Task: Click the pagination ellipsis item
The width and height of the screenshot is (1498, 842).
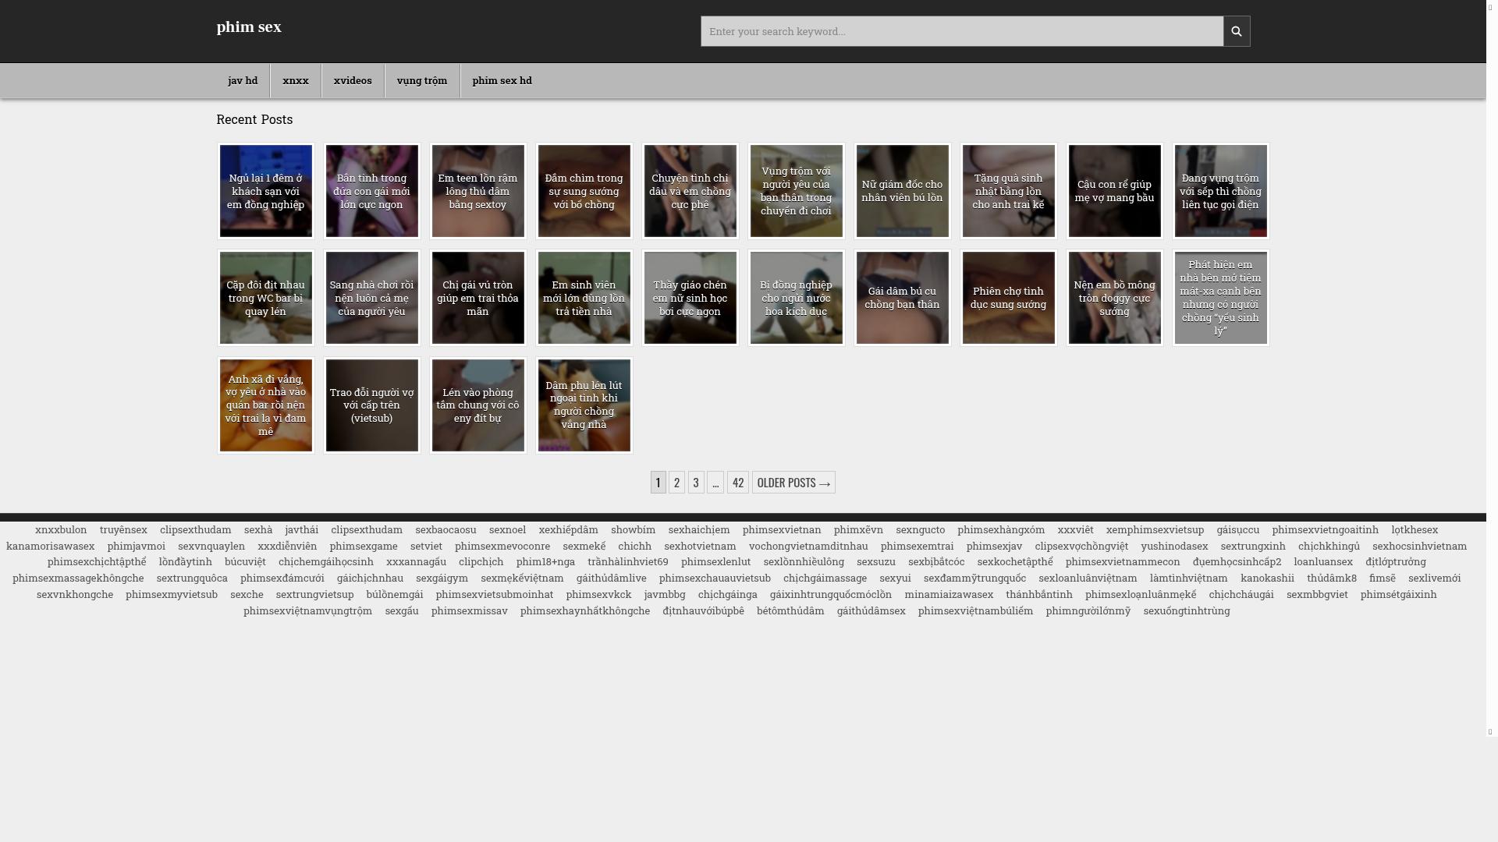Action: point(715,483)
